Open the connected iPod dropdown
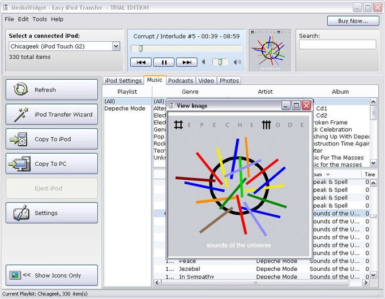385x299 pixels. (x=116, y=46)
